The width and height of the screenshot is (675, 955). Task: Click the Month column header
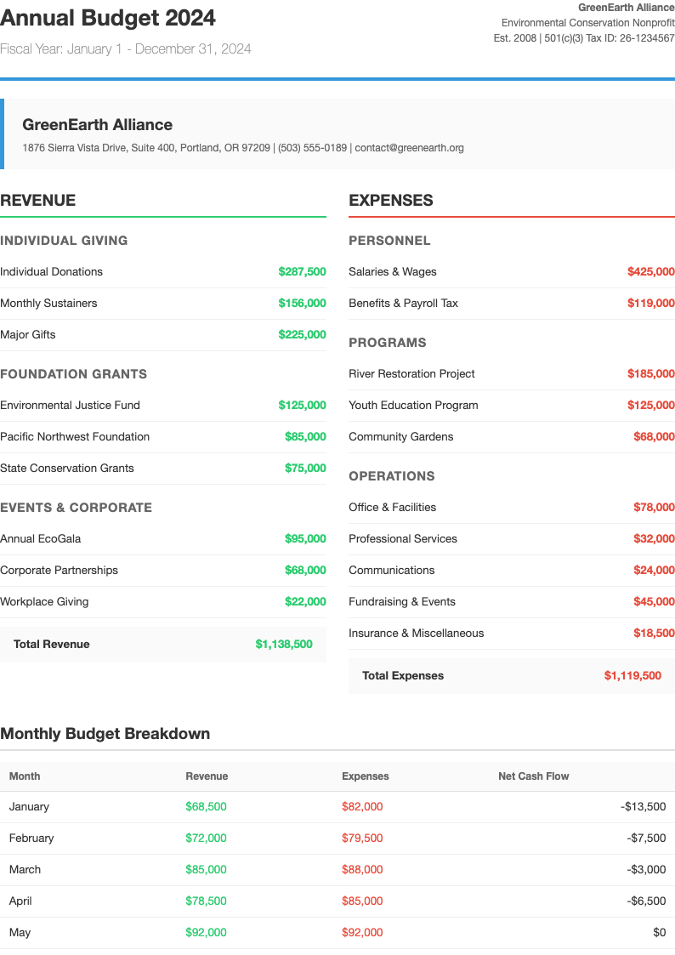pyautogui.click(x=25, y=776)
